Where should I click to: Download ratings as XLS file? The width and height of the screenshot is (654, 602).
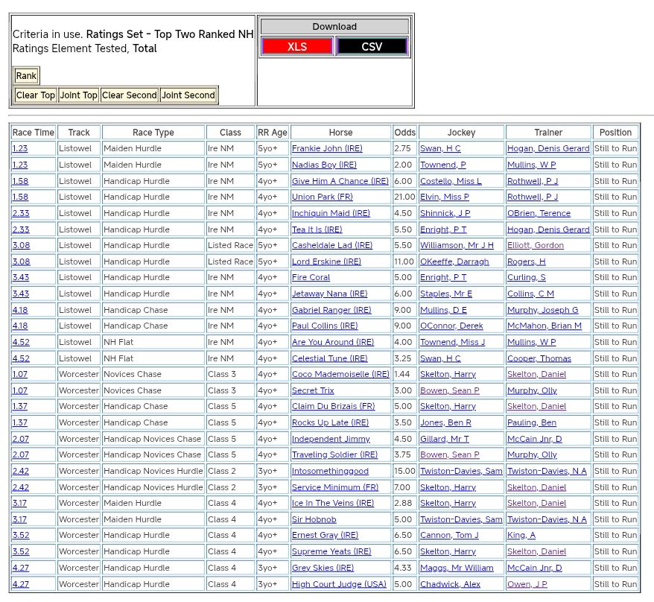point(296,46)
